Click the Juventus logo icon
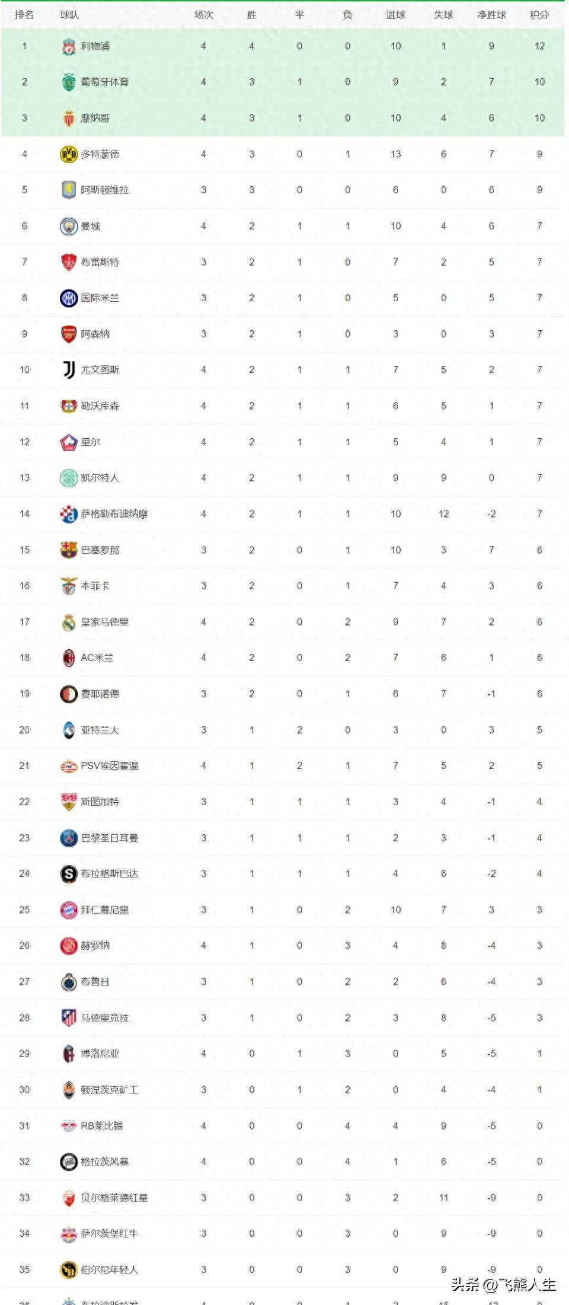 pyautogui.click(x=69, y=370)
